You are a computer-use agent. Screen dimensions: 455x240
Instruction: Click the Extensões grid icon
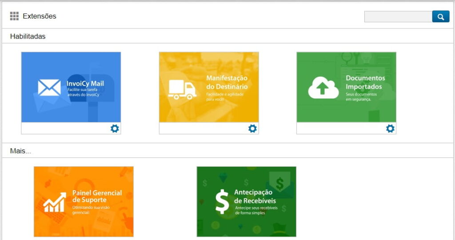[x=14, y=16]
